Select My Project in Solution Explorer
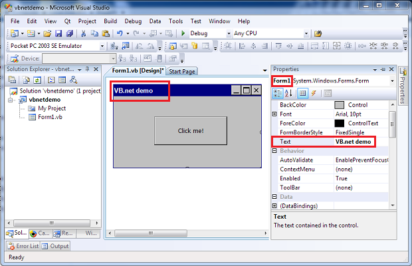412x266 pixels. (x=52, y=108)
